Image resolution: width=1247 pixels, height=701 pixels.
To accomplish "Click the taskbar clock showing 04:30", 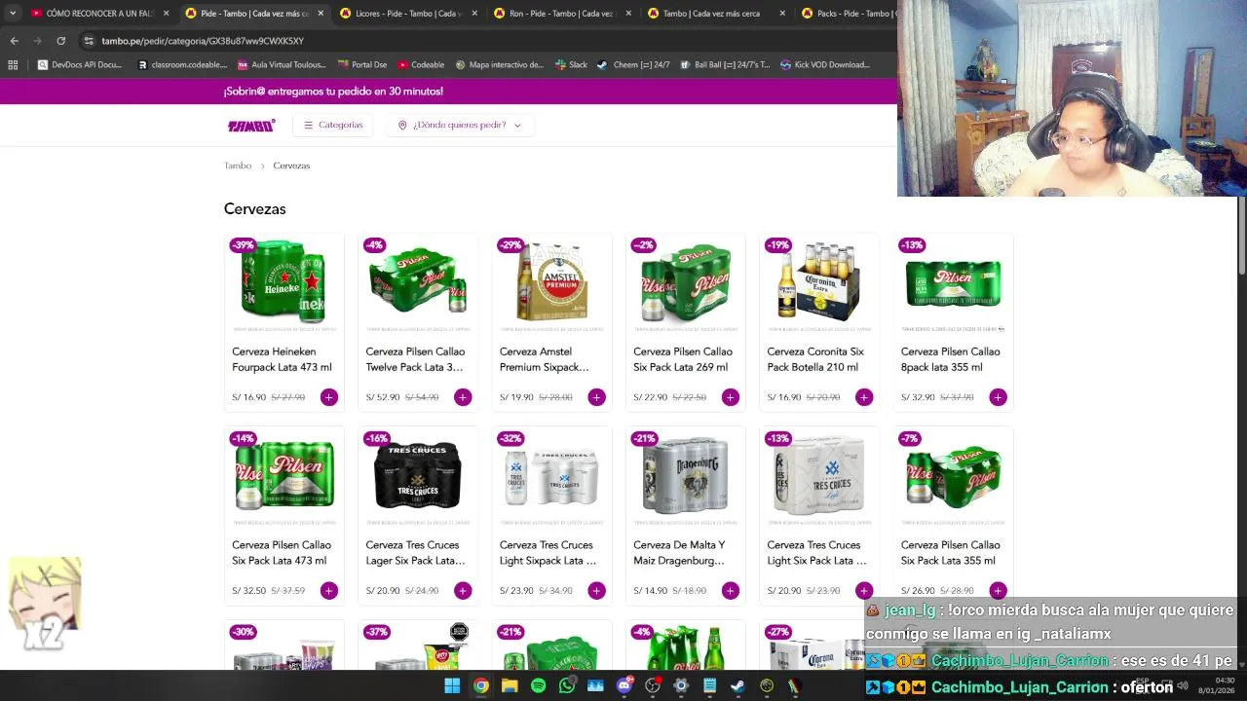I will coord(1216,685).
